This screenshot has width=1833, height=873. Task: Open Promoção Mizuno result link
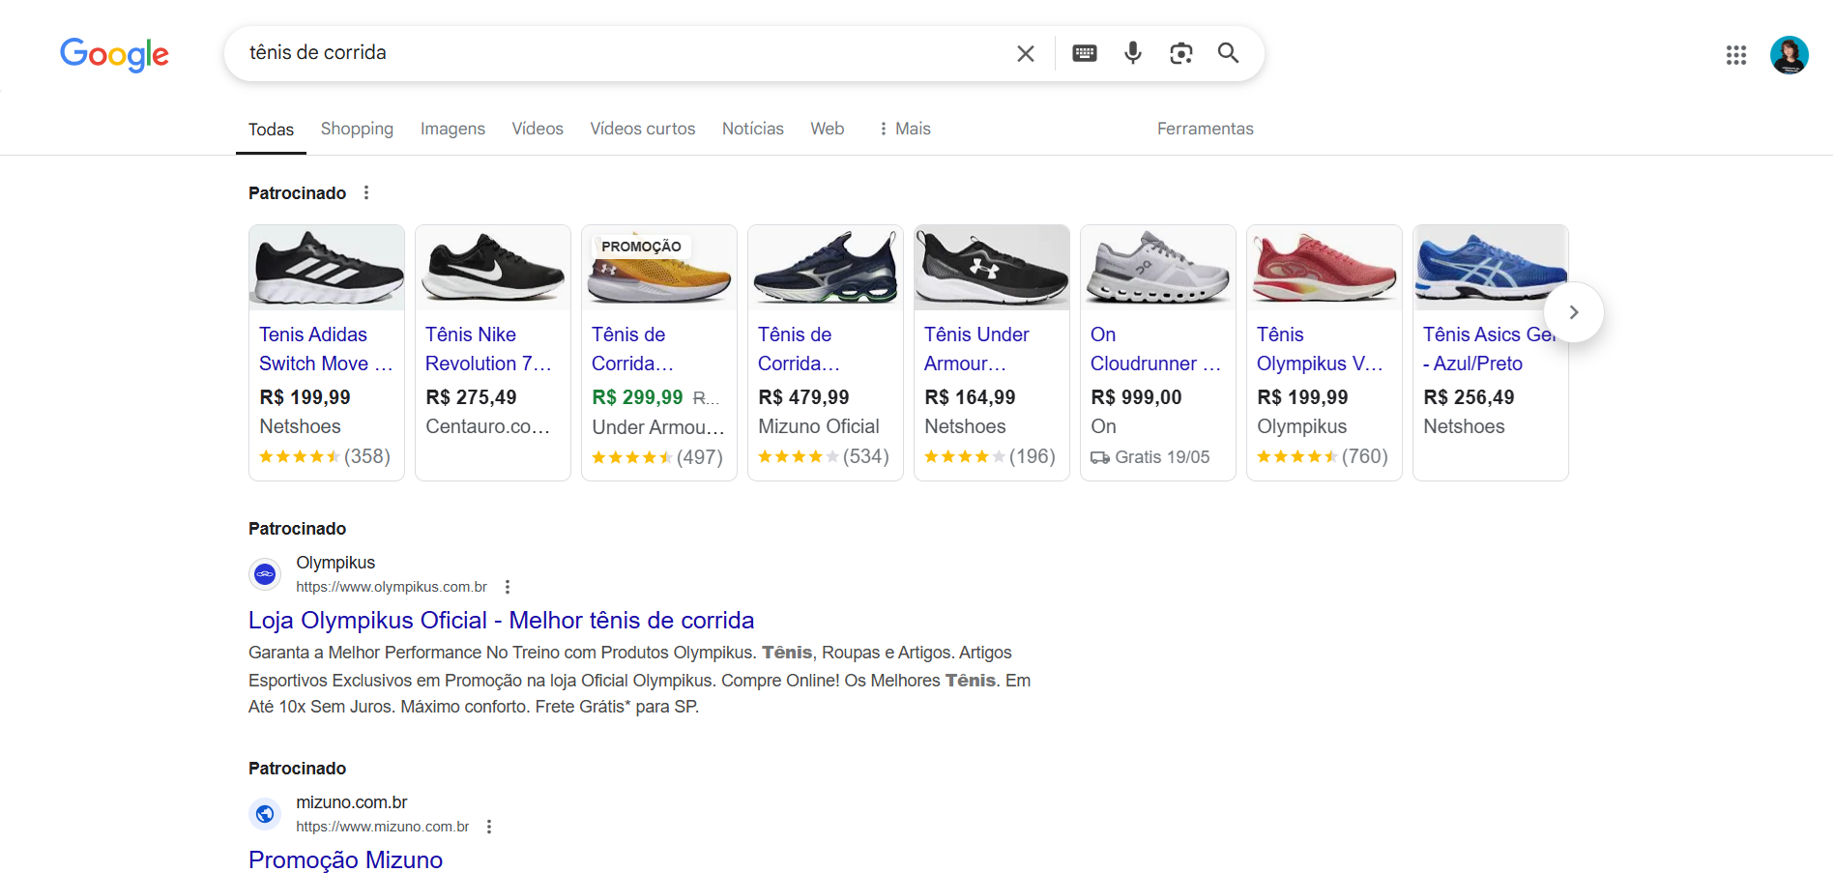click(x=345, y=859)
